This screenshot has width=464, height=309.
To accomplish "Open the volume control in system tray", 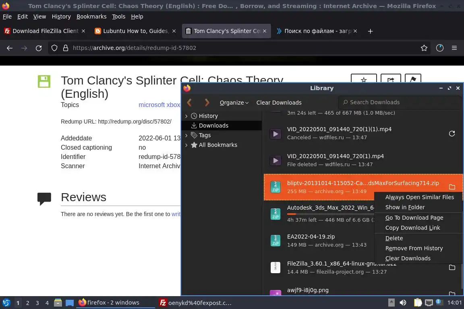I will pyautogui.click(x=403, y=303).
